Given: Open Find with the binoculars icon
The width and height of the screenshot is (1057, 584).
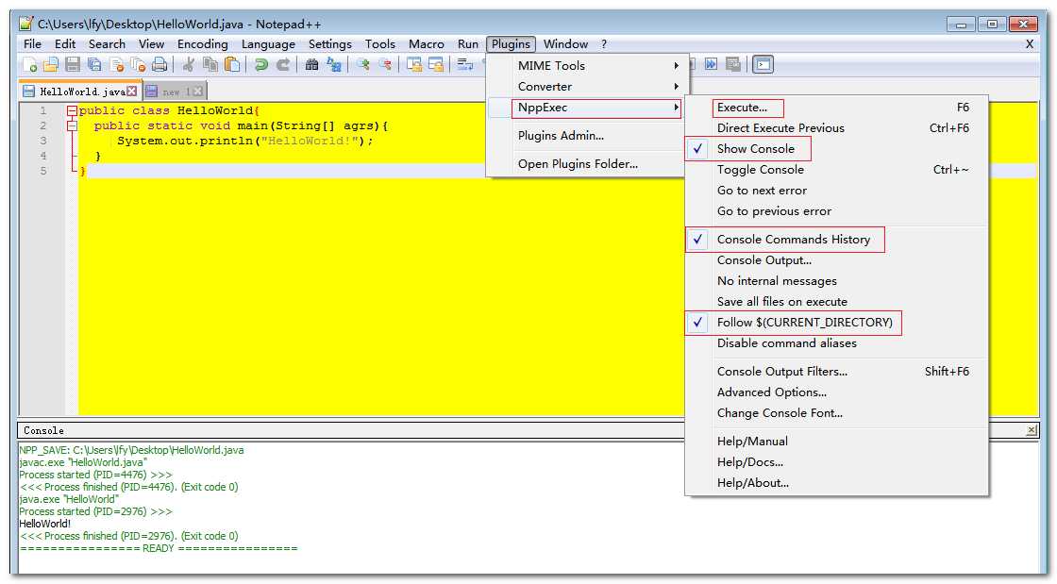Looking at the screenshot, I should (311, 65).
